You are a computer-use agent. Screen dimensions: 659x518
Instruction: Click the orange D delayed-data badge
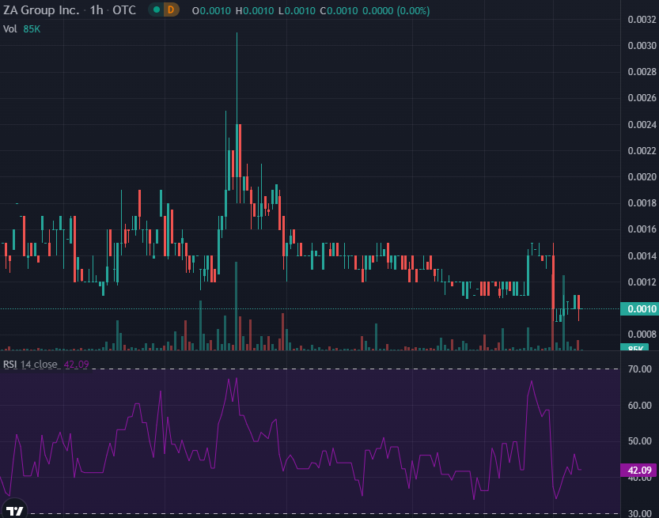coord(171,9)
